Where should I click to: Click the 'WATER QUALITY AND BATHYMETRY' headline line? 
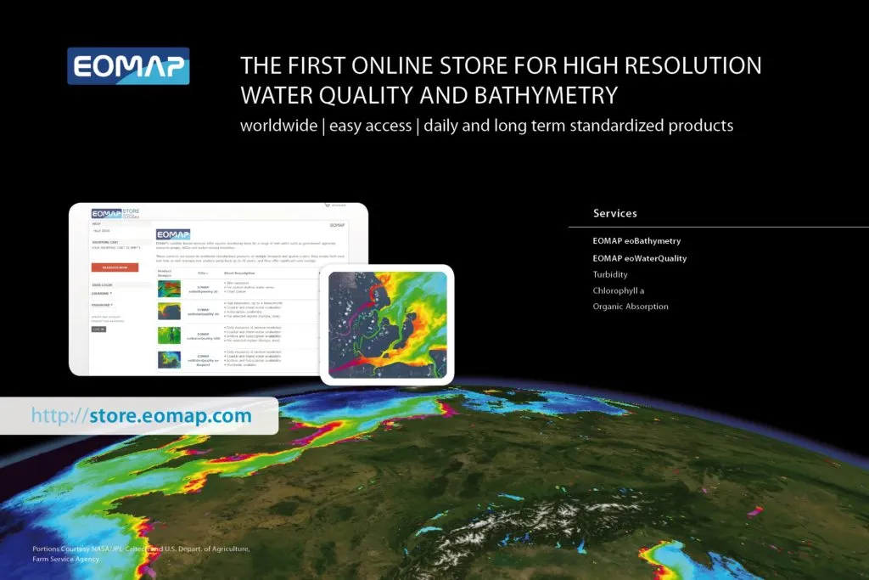pyautogui.click(x=429, y=95)
